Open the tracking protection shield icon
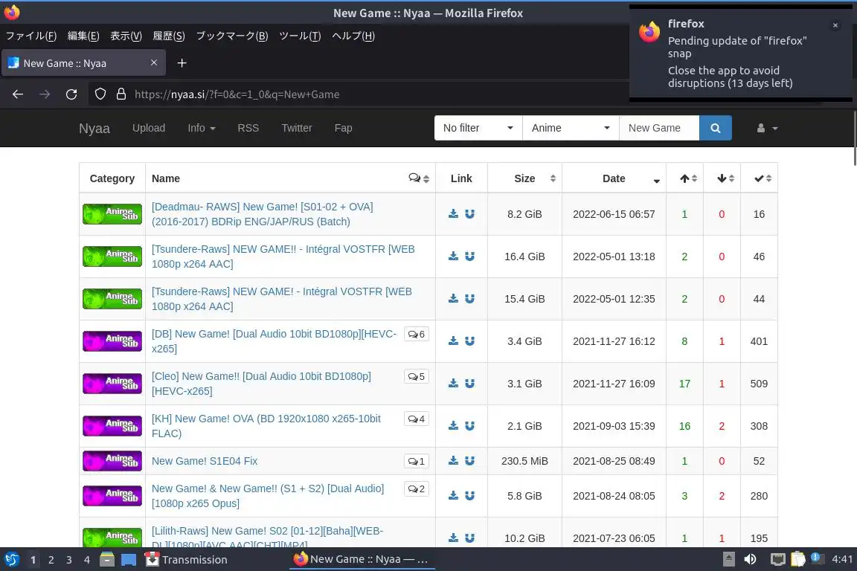 (100, 94)
